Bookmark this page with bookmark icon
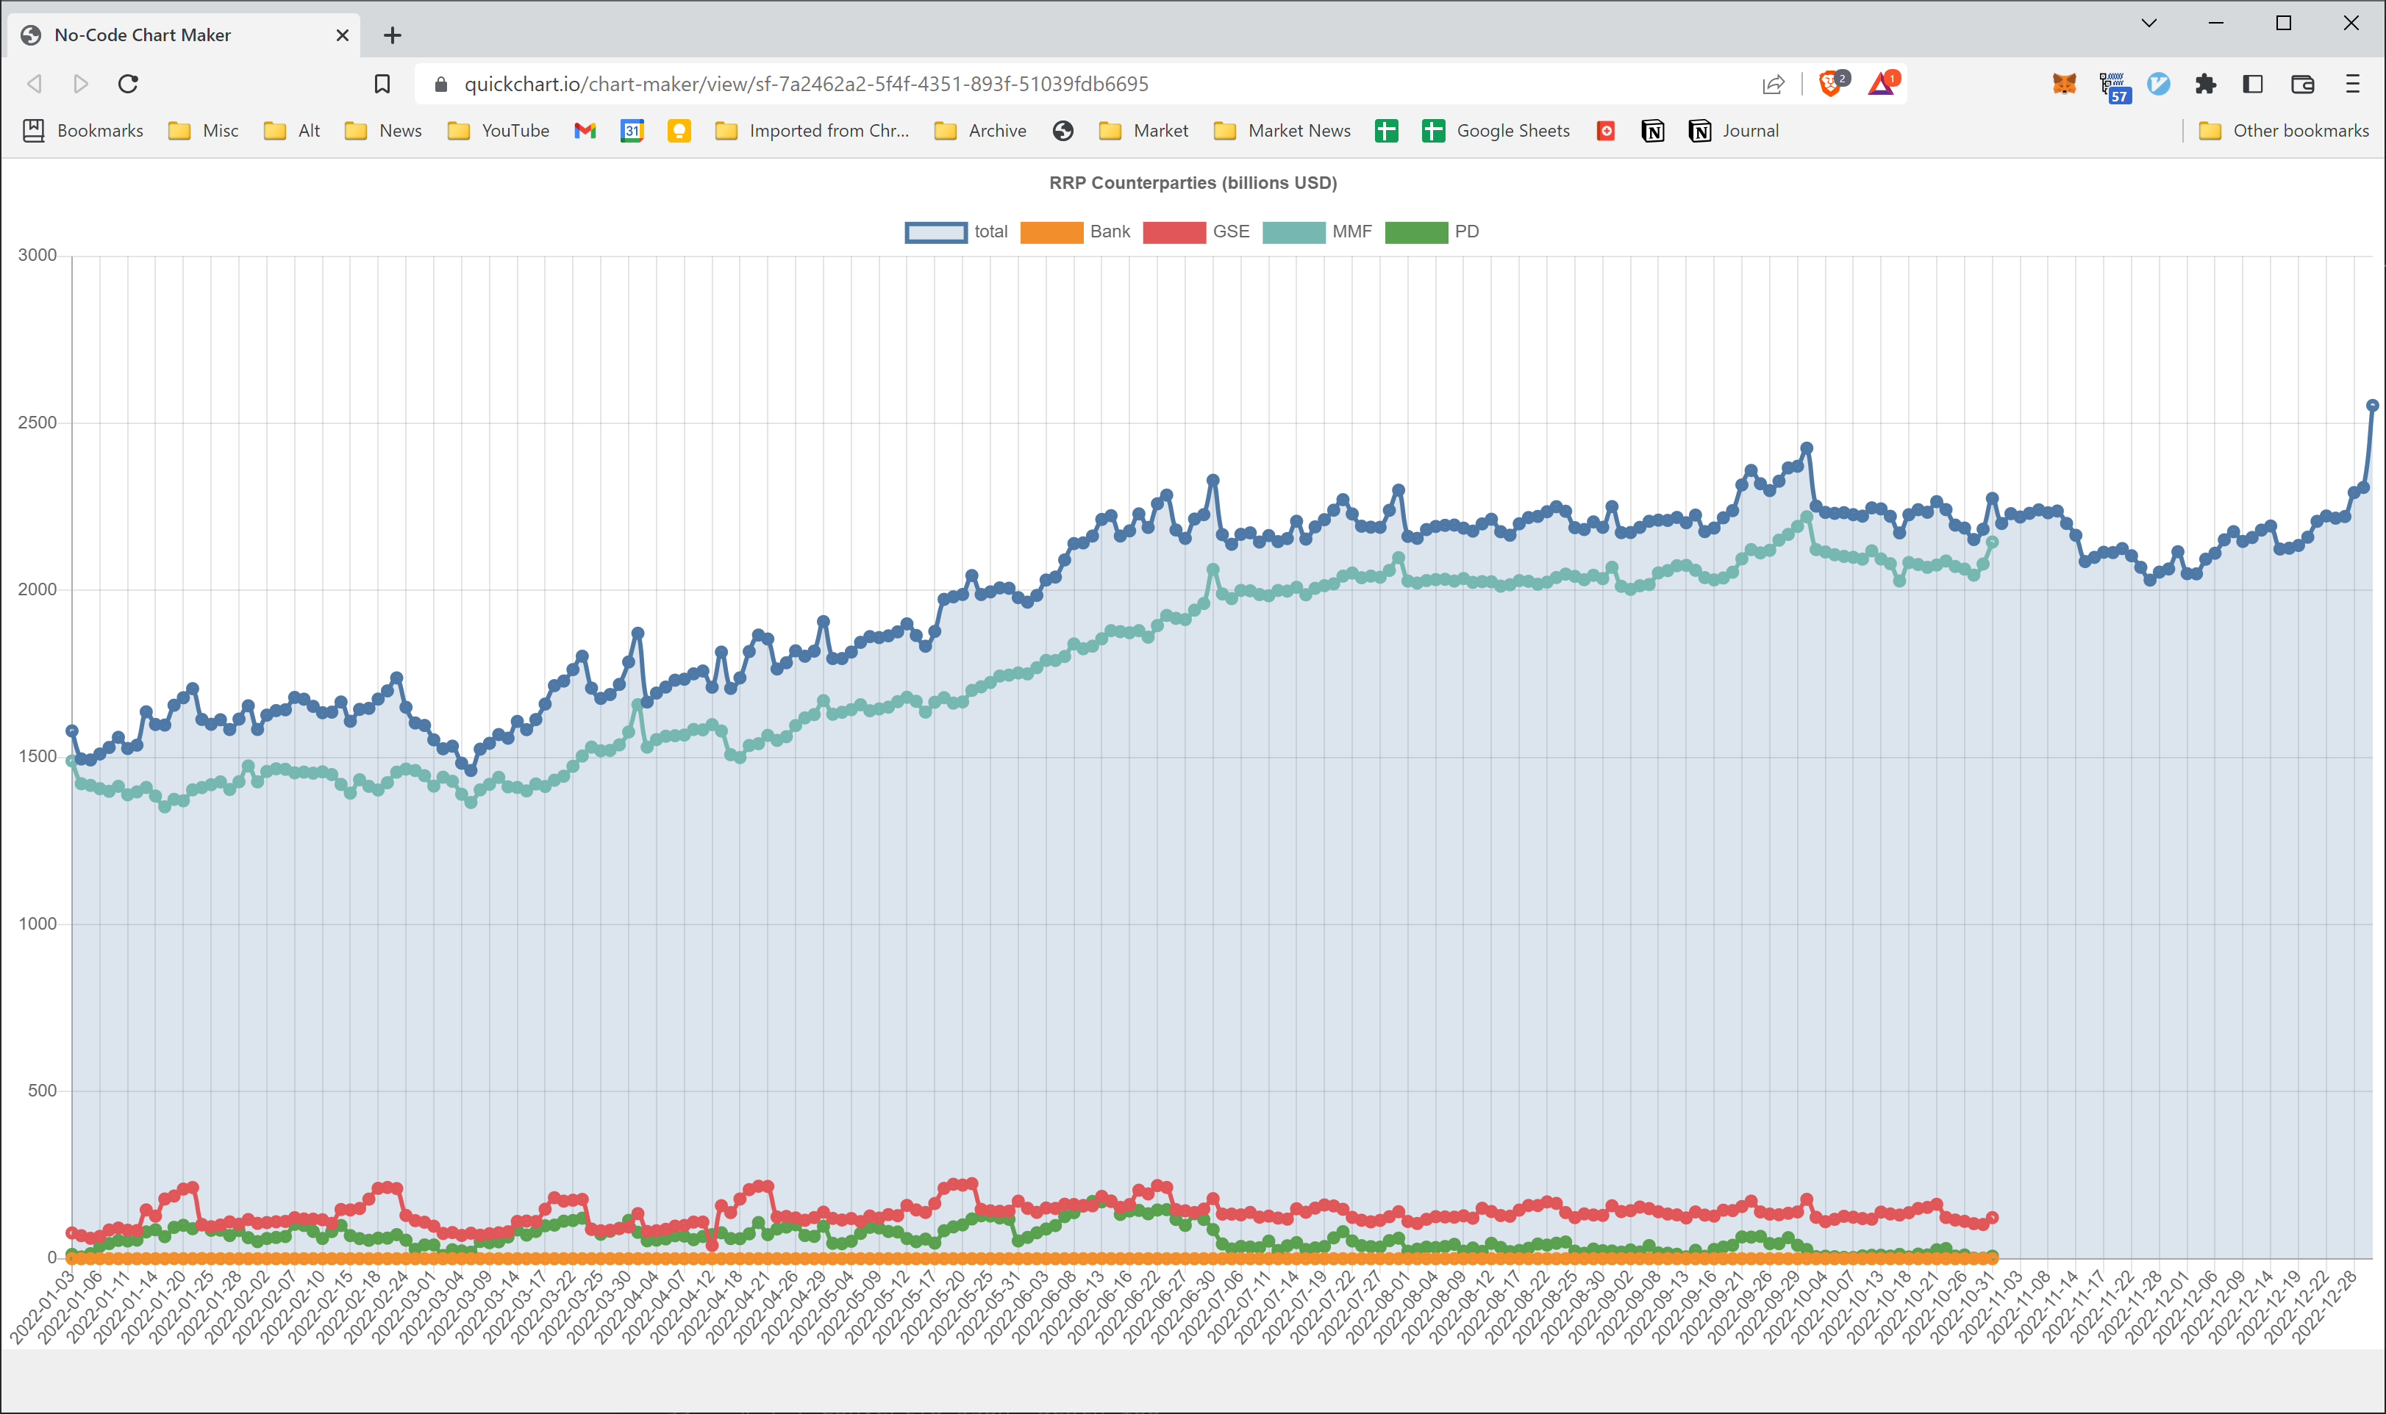2386x1414 pixels. click(382, 84)
